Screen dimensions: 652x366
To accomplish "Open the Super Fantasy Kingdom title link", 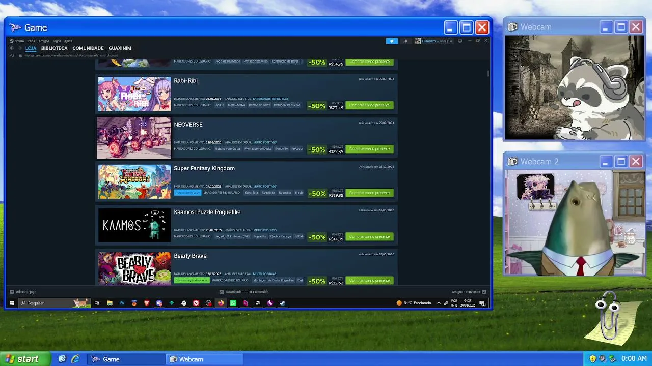I will pyautogui.click(x=204, y=168).
